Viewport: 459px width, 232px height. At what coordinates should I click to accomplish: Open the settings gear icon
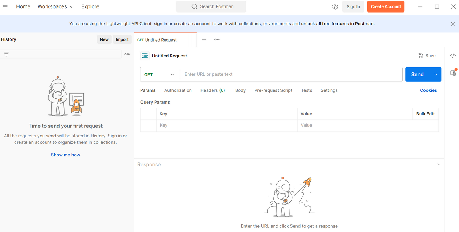(x=335, y=6)
